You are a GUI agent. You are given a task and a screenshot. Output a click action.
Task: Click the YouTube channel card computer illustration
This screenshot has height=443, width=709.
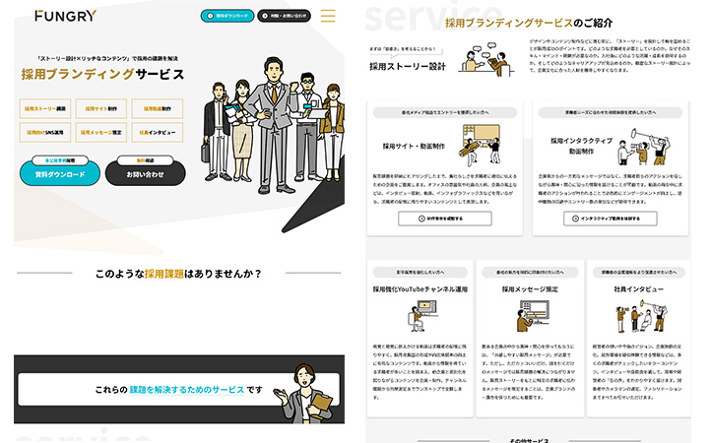pos(422,316)
